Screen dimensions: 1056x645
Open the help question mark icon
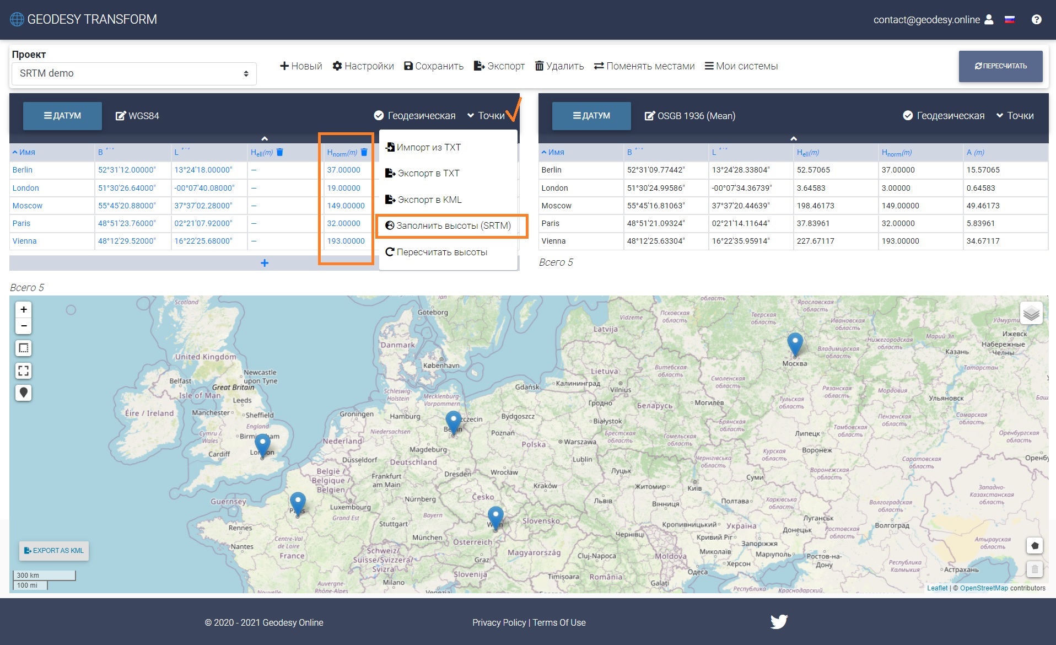[x=1036, y=20]
